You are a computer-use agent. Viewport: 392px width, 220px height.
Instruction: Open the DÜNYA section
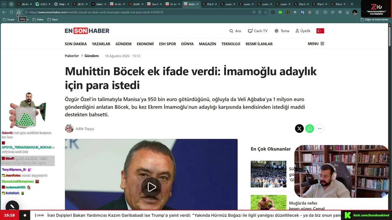pyautogui.click(x=187, y=44)
